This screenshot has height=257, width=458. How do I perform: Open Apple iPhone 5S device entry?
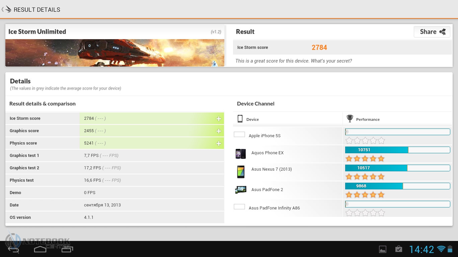[264, 136]
